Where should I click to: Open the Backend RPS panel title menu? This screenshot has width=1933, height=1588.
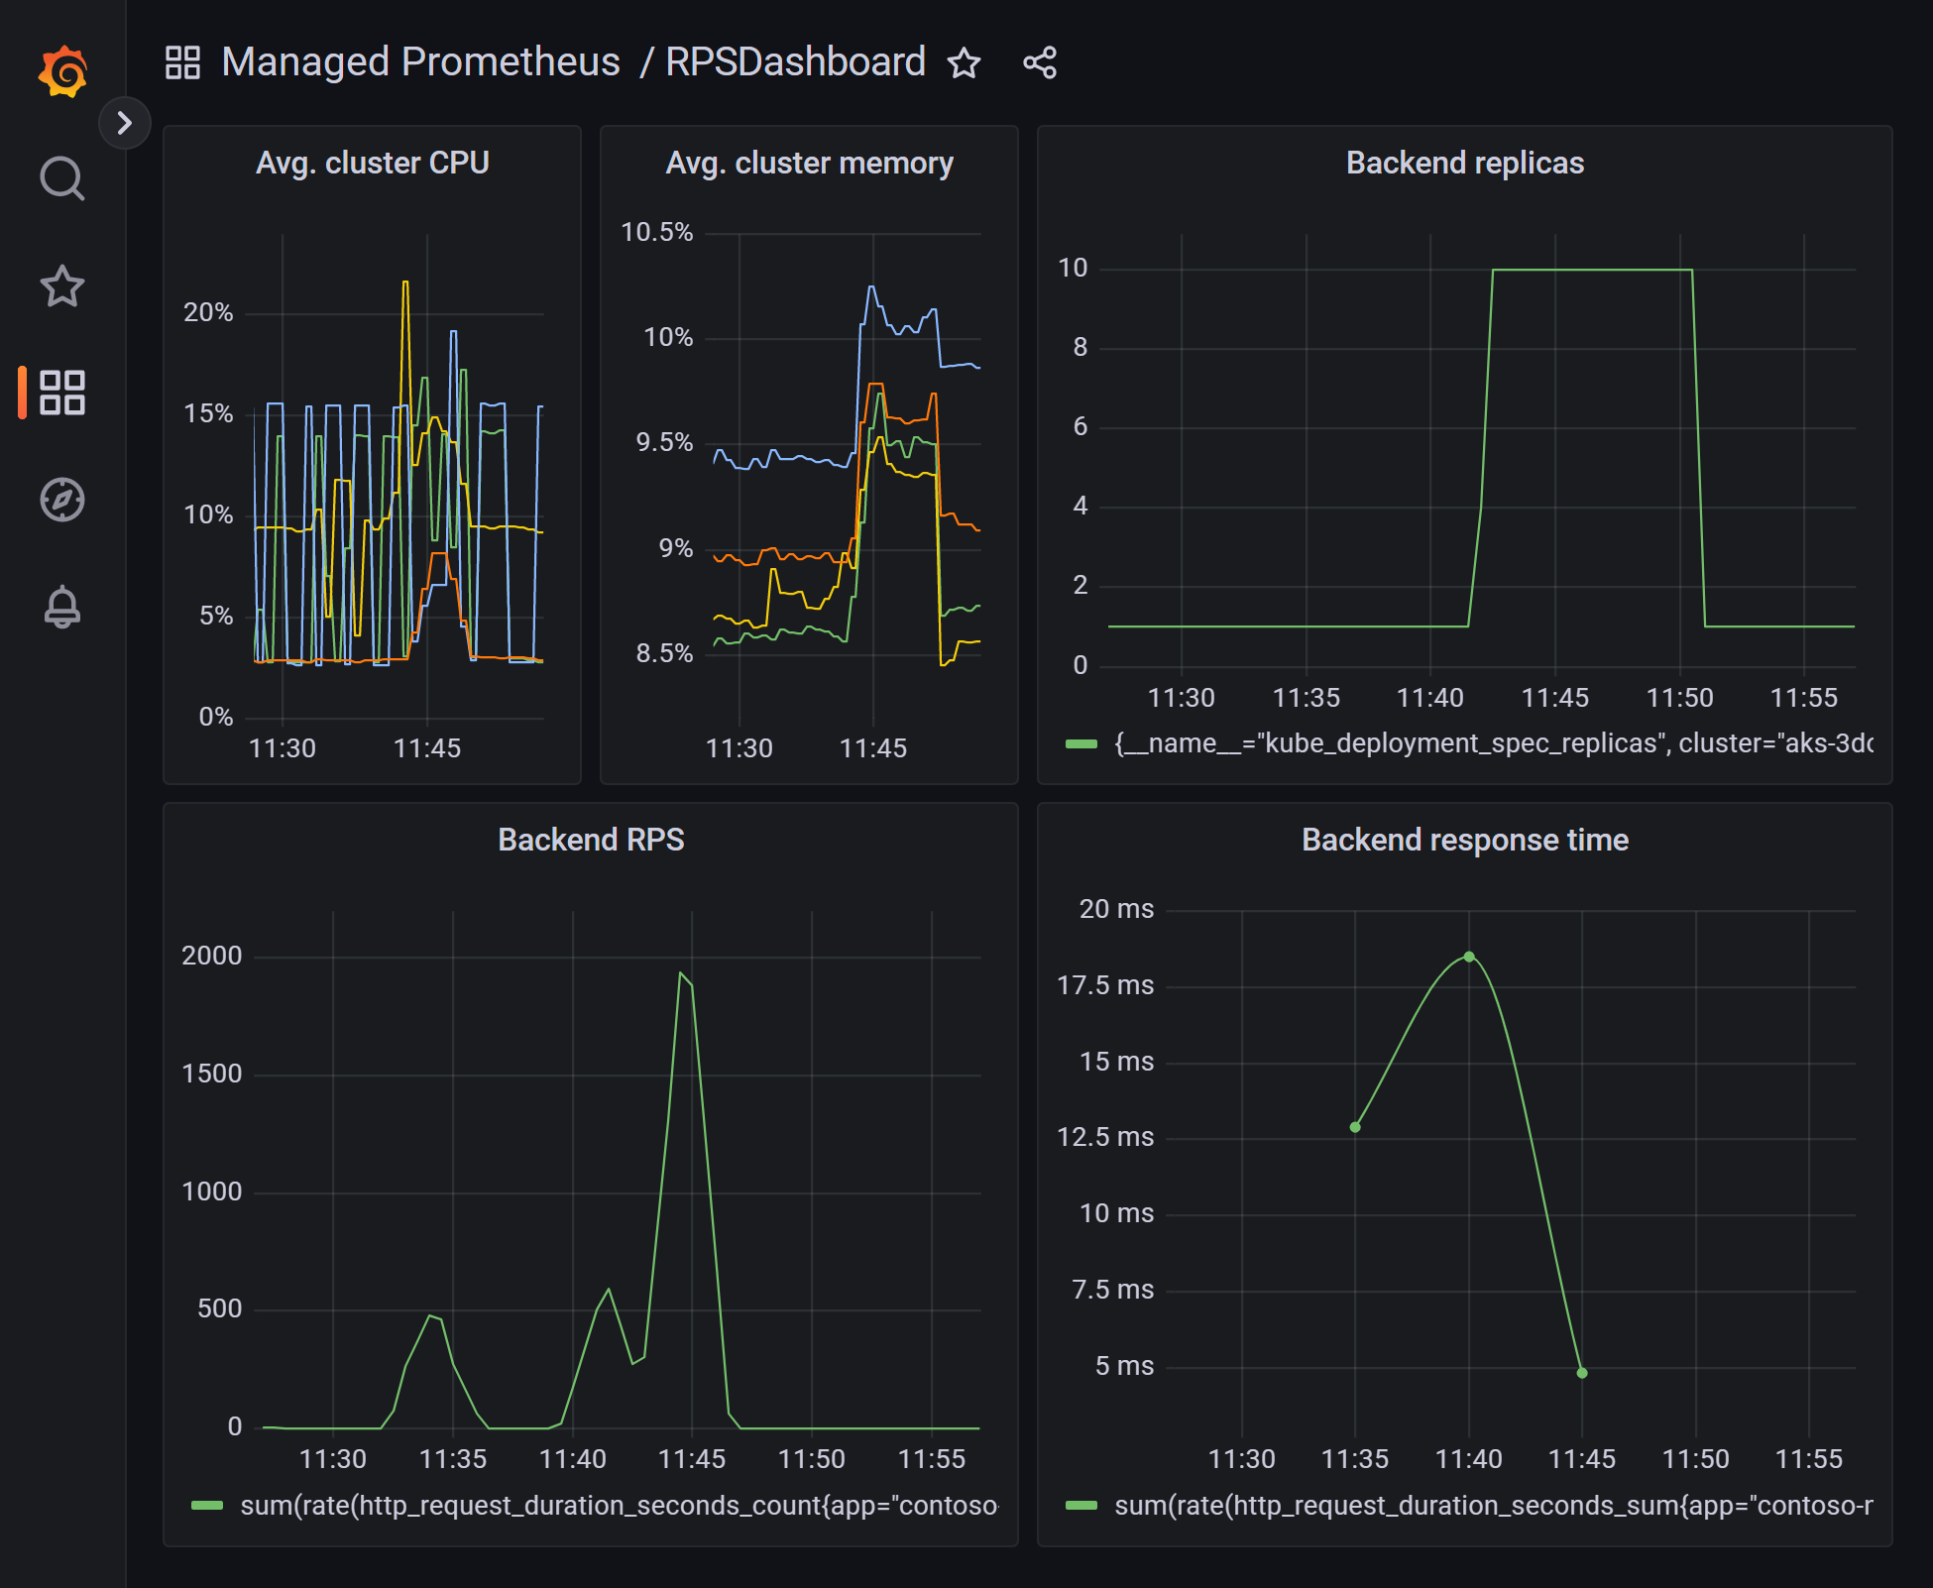point(591,840)
